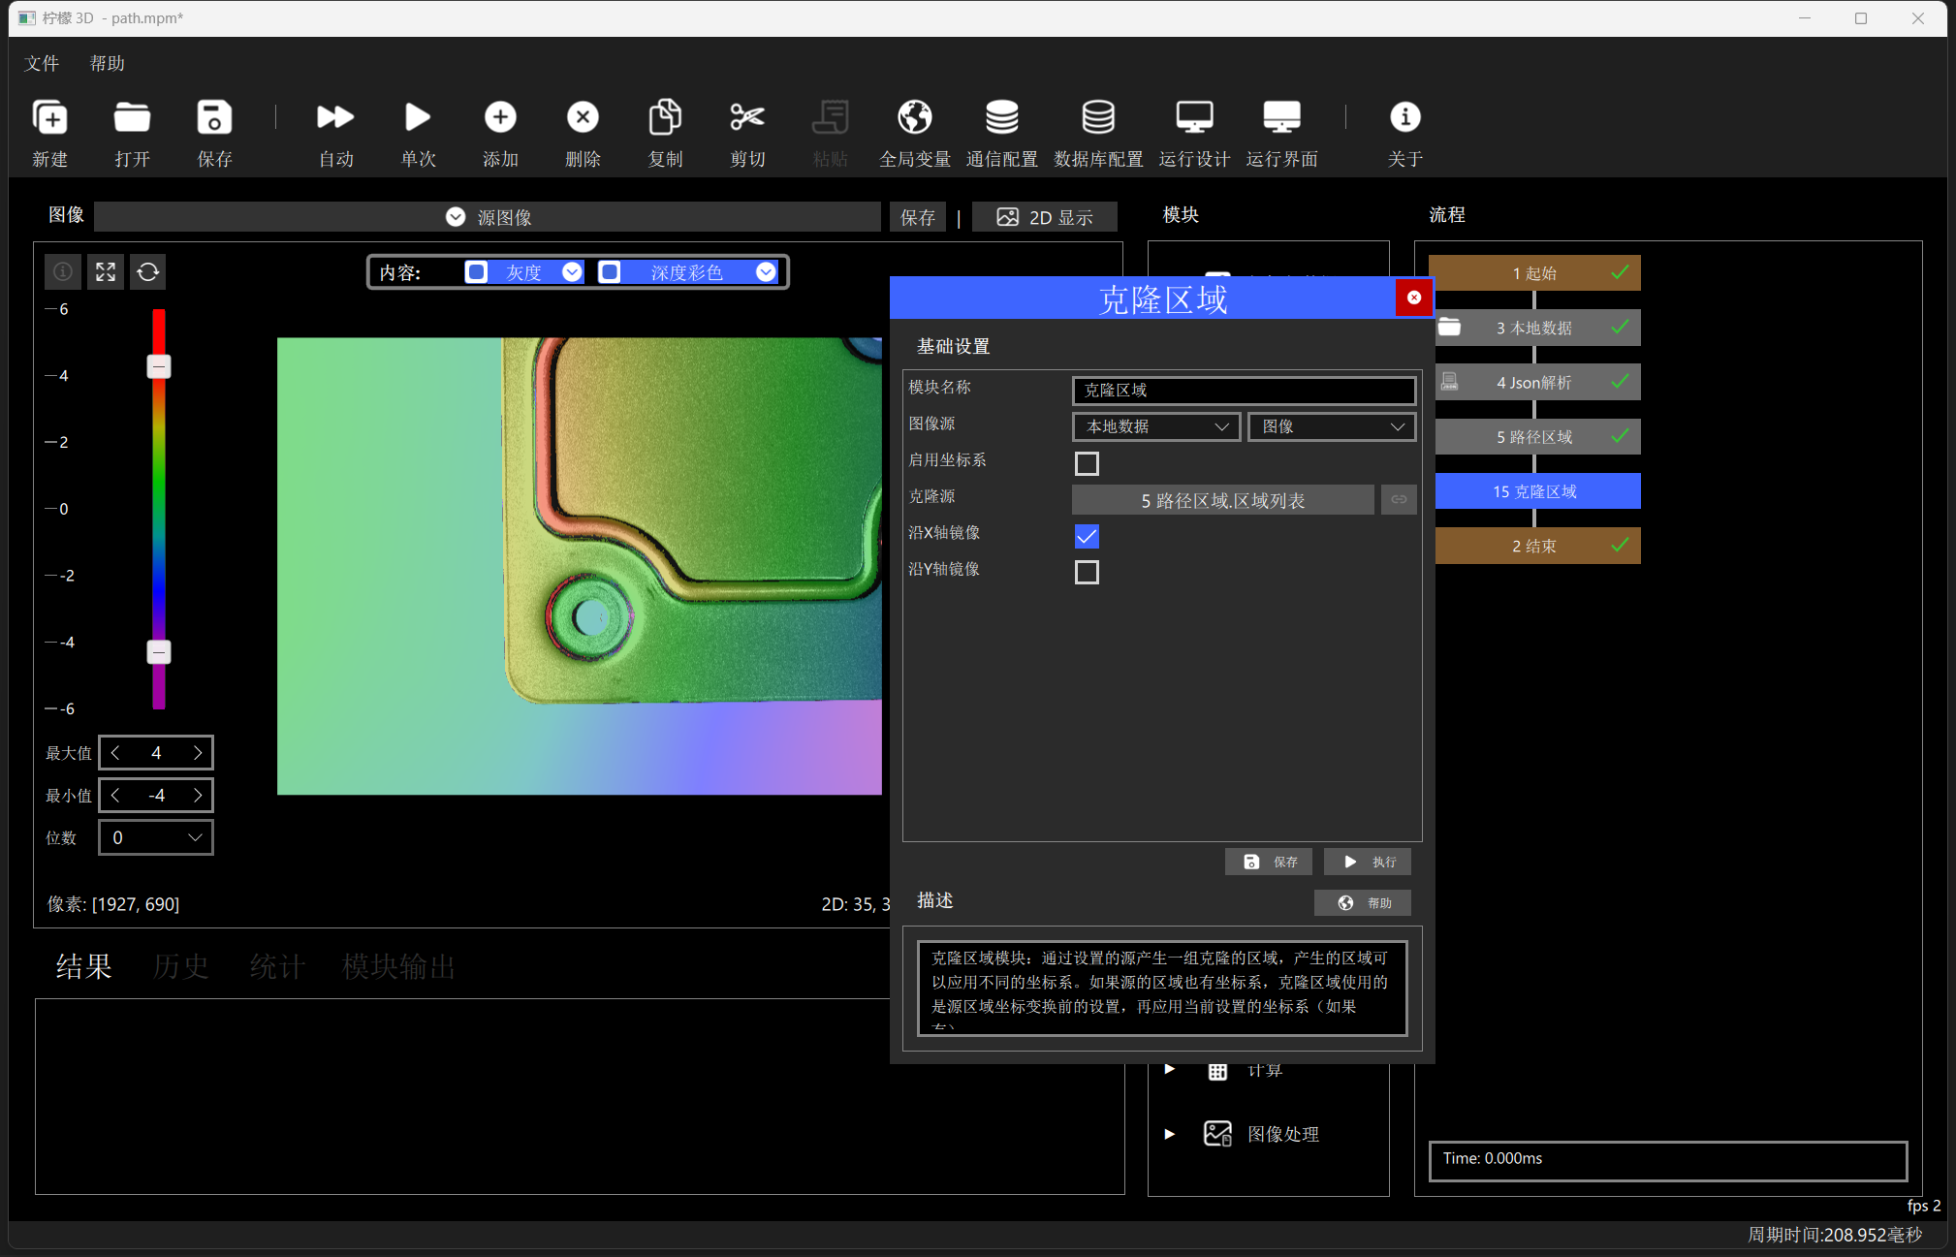Uncheck 沿X轴镜像 mirror option
Viewport: 1956px width, 1257px height.
coord(1087,536)
